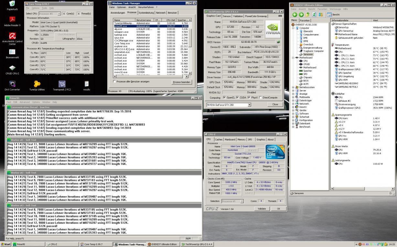Click Worker #2 Self-Test title bar
Screen dimensions: 397x247
pos(103,173)
